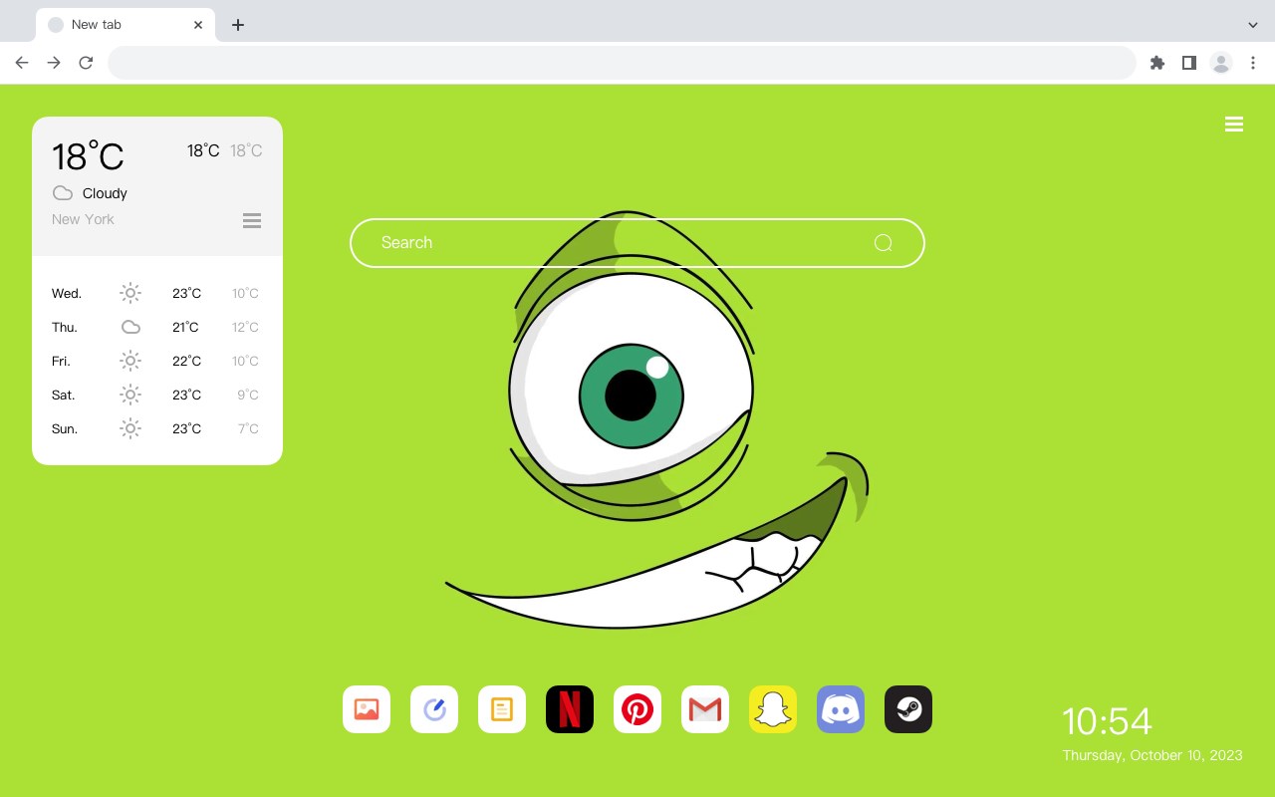Click the Fri. forecast day label
The height and width of the screenshot is (797, 1275).
coord(61,362)
